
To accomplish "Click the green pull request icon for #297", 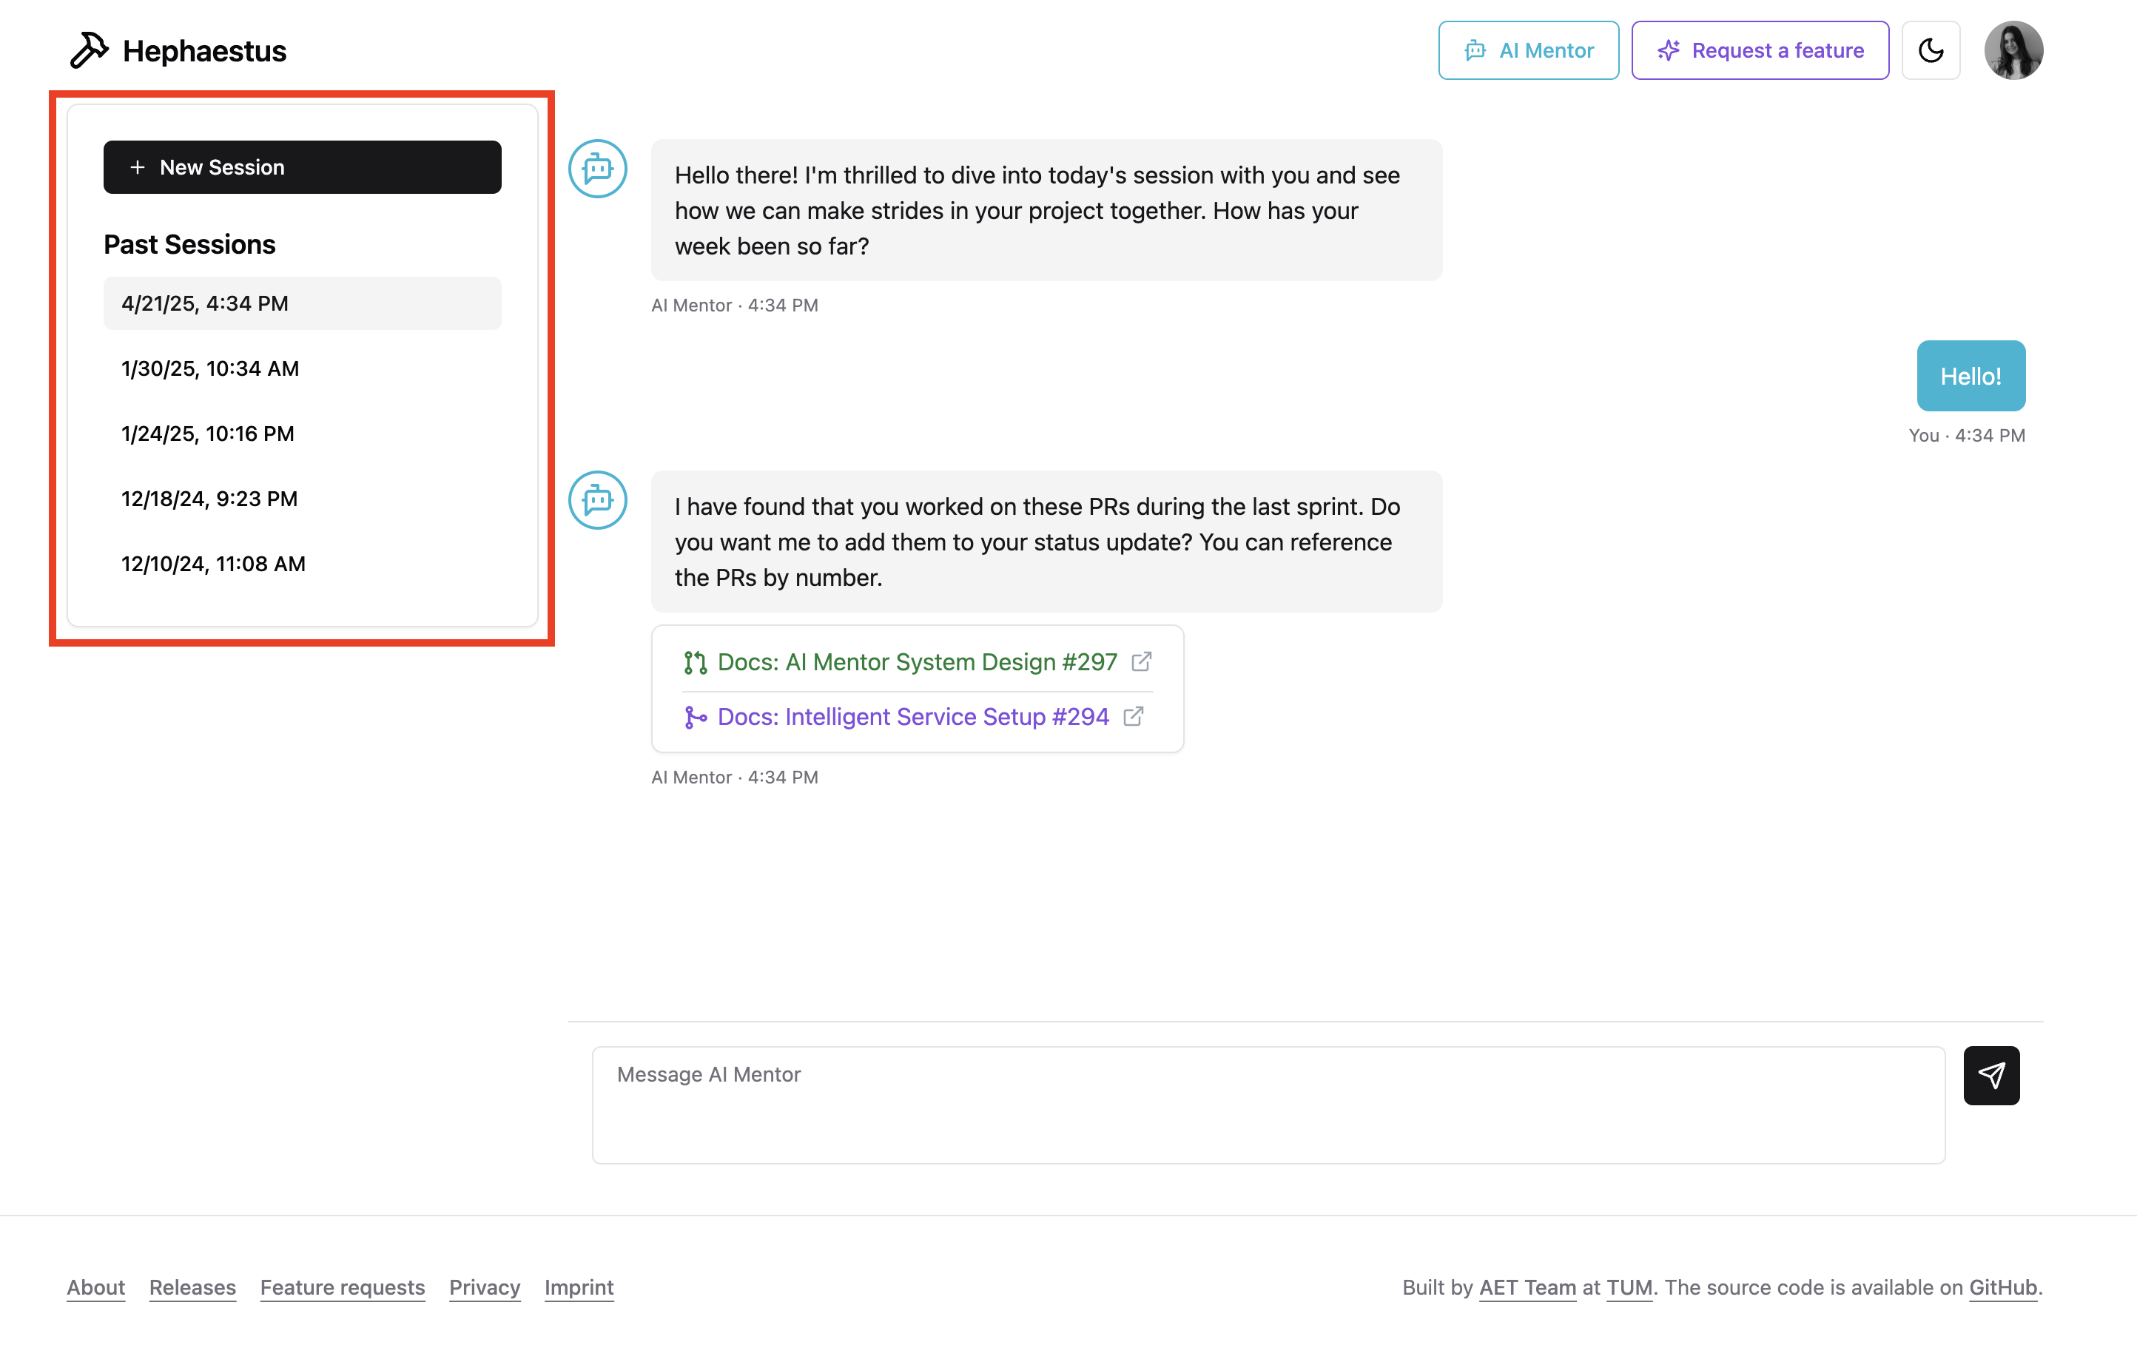I will (695, 663).
